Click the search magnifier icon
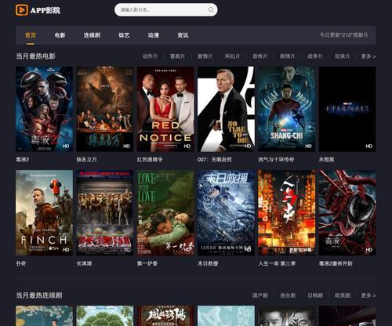This screenshot has height=326, width=392. [211, 10]
